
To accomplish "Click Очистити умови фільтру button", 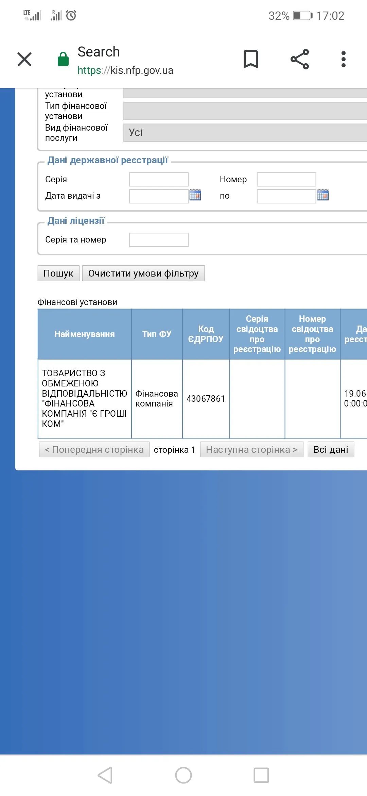I will coord(143,273).
